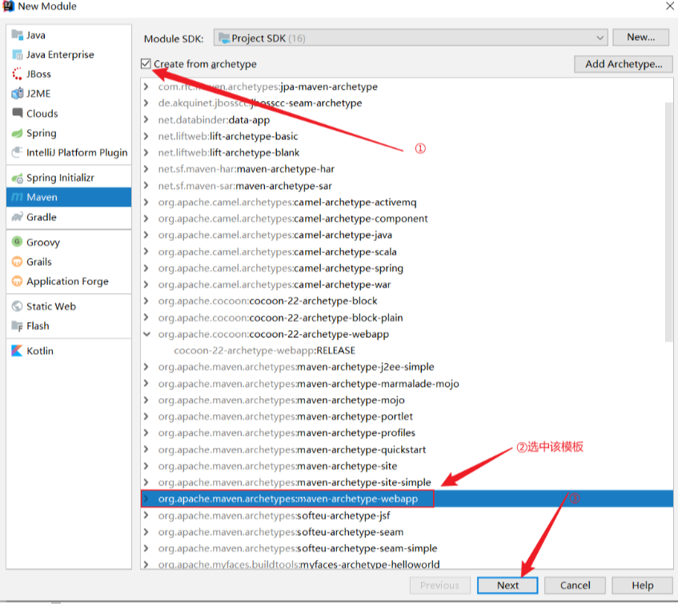This screenshot has width=678, height=604.
Task: Select myfaces-archetype-helloworld archetype
Action: tap(299, 564)
